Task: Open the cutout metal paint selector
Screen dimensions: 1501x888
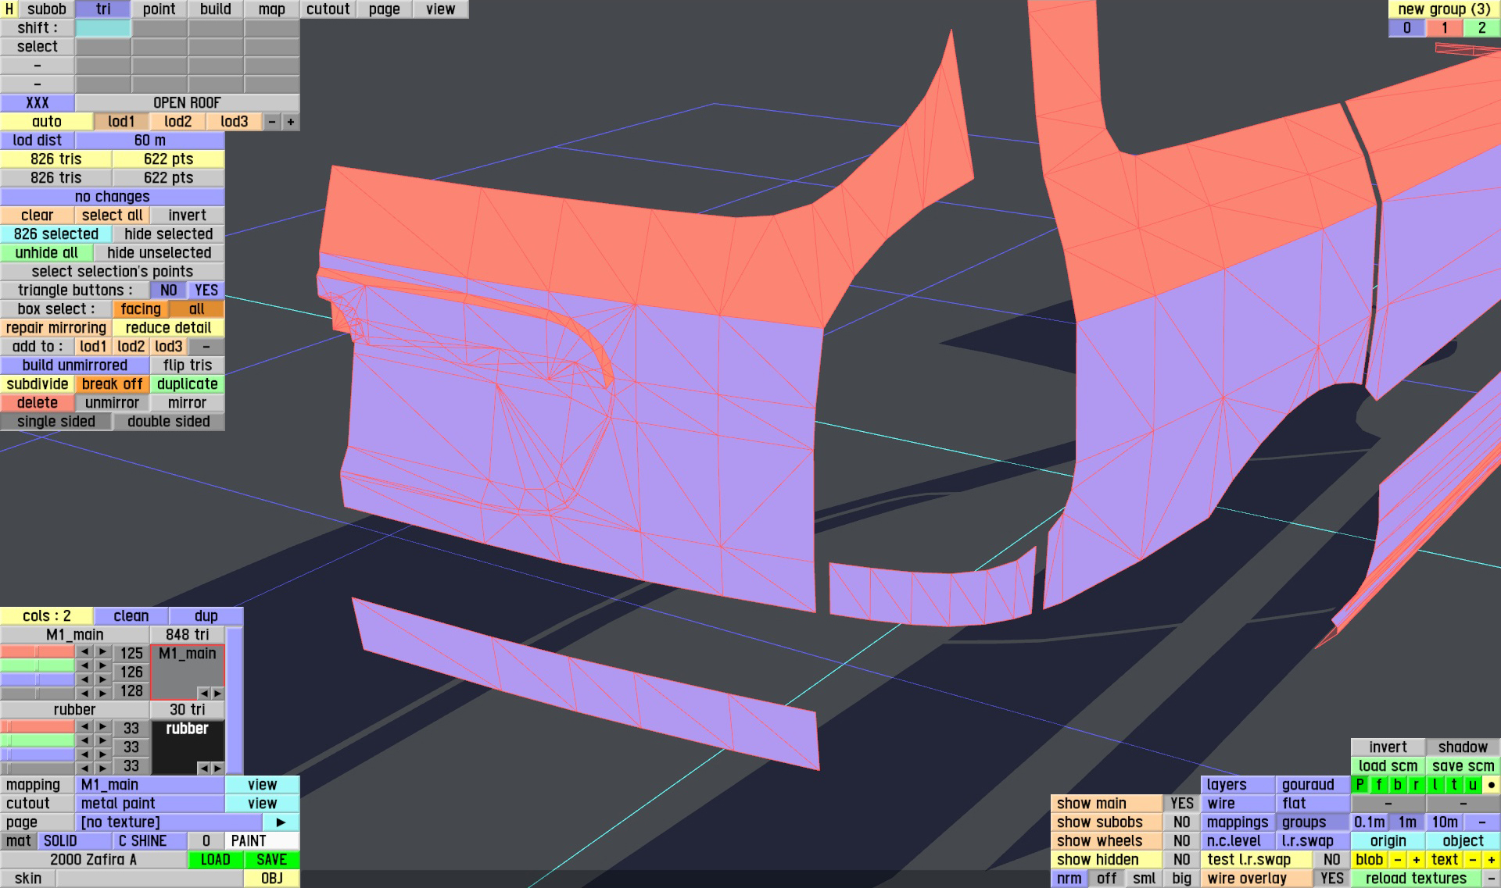Action: tap(149, 804)
